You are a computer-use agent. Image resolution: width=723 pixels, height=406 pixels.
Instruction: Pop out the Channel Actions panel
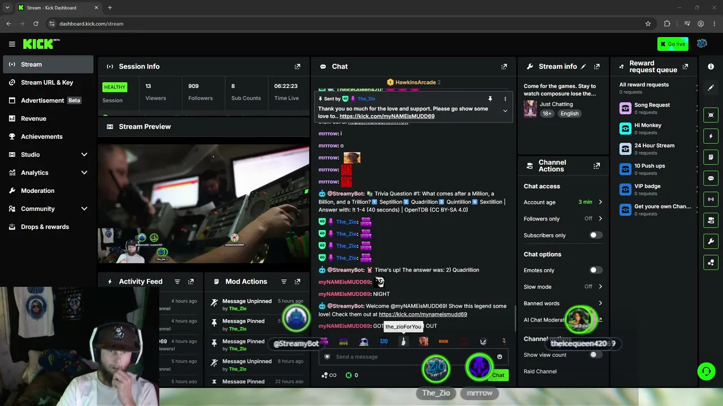597,166
